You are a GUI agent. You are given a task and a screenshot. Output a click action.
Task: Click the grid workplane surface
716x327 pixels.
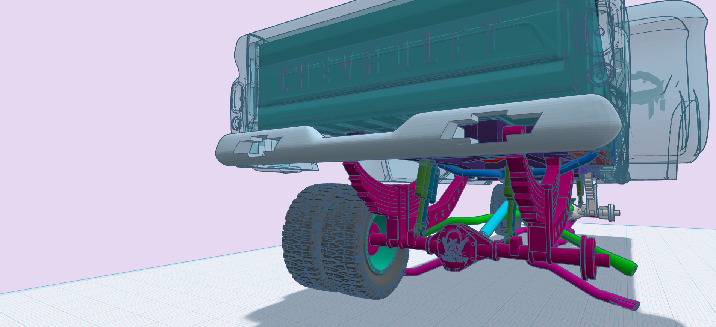[x=150, y=296]
